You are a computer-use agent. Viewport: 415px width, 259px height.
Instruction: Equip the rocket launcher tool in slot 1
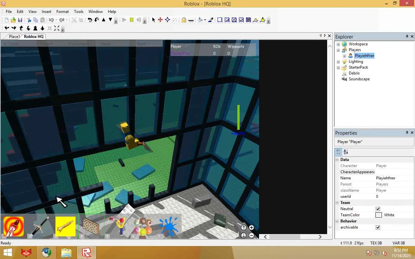[14, 226]
